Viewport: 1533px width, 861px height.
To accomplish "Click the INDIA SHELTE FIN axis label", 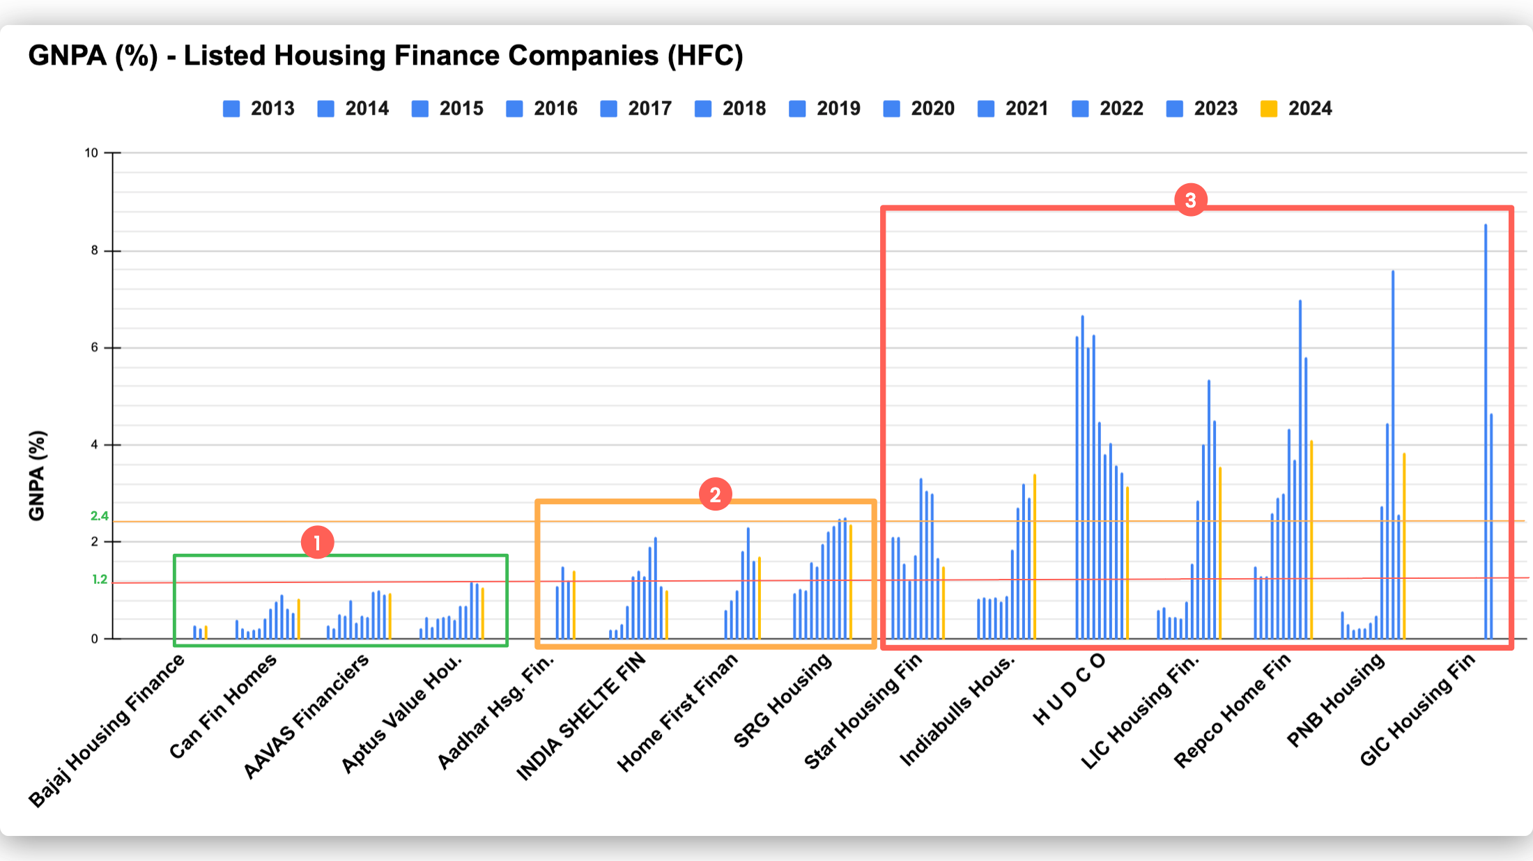I will click(581, 717).
